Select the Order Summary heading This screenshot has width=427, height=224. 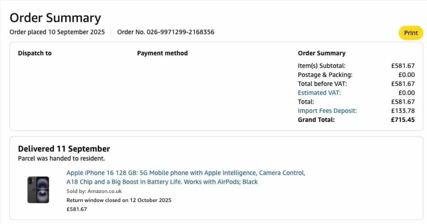(55, 17)
